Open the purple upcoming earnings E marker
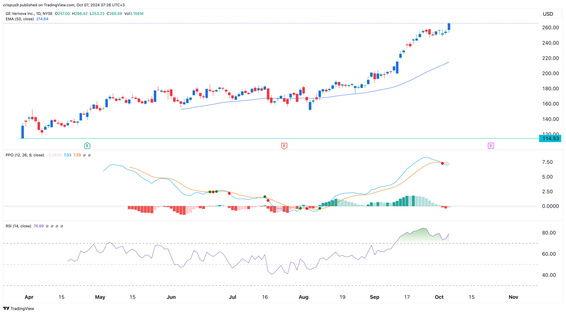Image resolution: width=566 pixels, height=314 pixels. 491,146
